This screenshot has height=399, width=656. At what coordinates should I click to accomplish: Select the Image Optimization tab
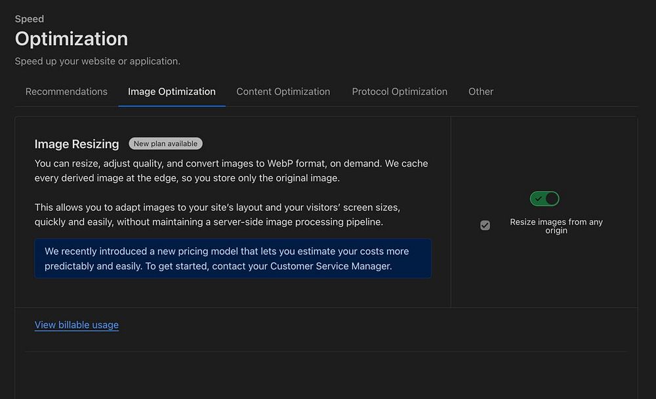pos(172,92)
